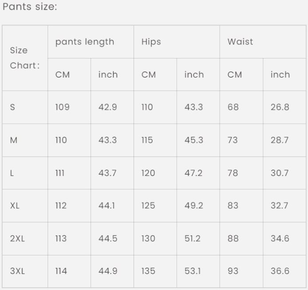Click the 'Hips' column header
The height and width of the screenshot is (290, 308).
pos(151,42)
